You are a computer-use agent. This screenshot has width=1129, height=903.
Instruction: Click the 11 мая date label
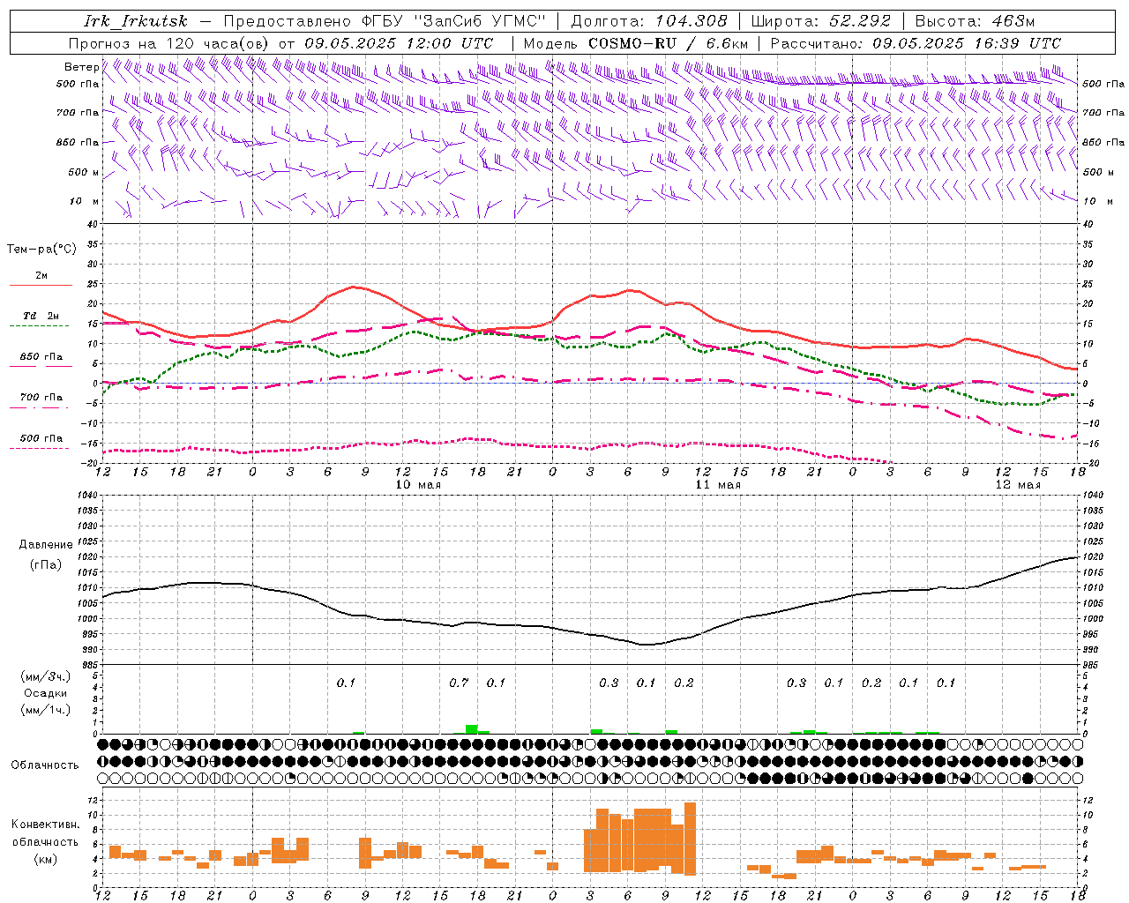pyautogui.click(x=718, y=485)
